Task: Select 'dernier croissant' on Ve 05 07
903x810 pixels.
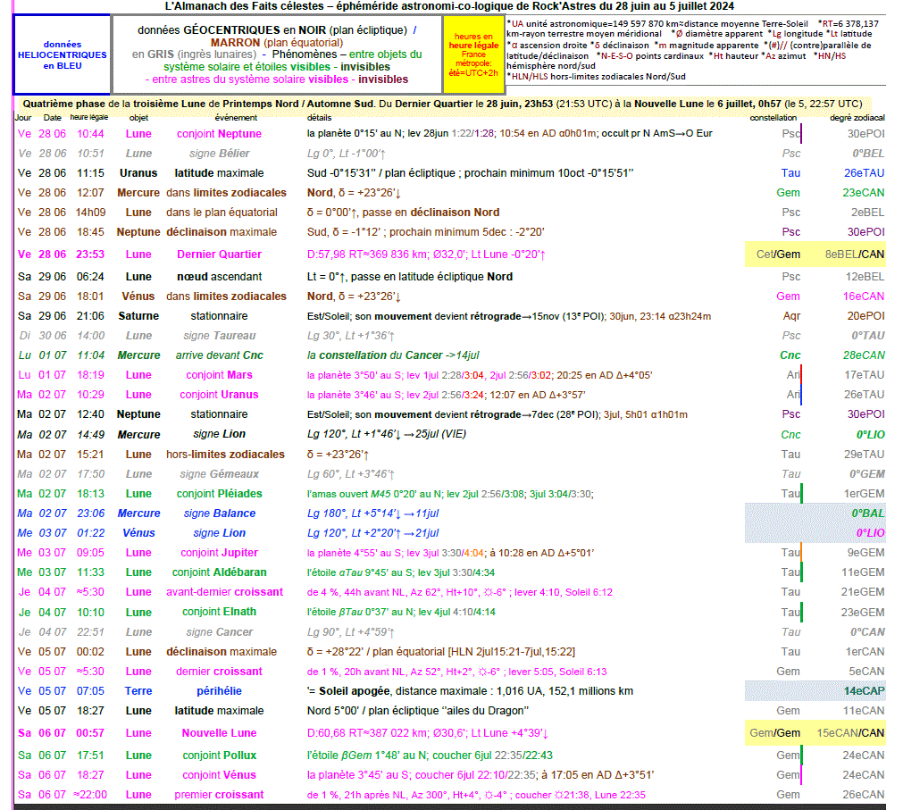Action: [219, 672]
